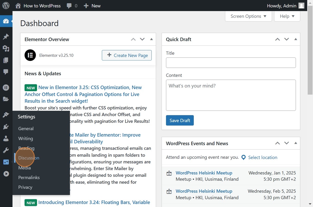Collapse the WordPress Events and News panel

296,143
